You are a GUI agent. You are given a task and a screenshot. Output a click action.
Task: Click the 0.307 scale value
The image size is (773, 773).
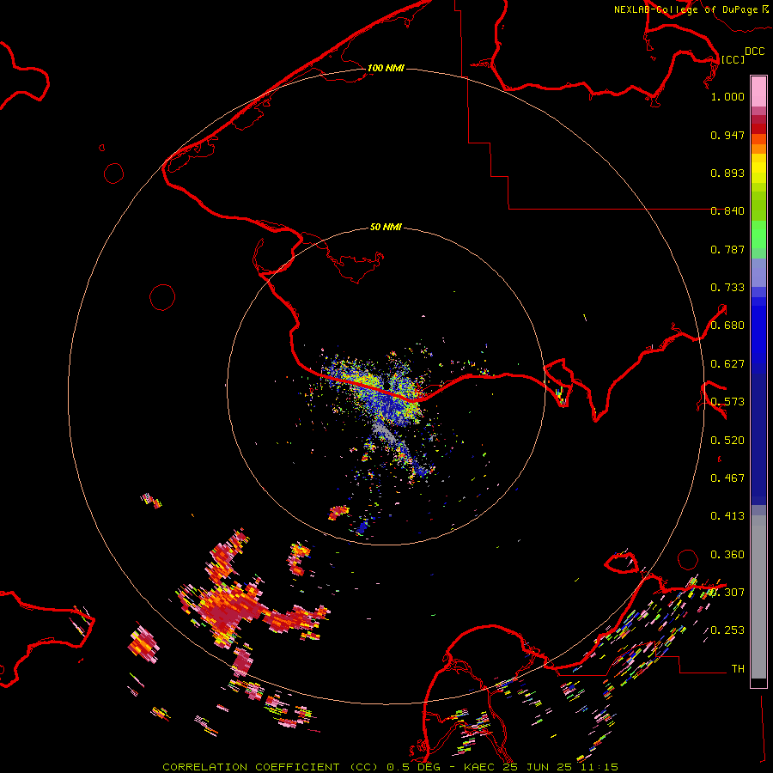(x=727, y=593)
